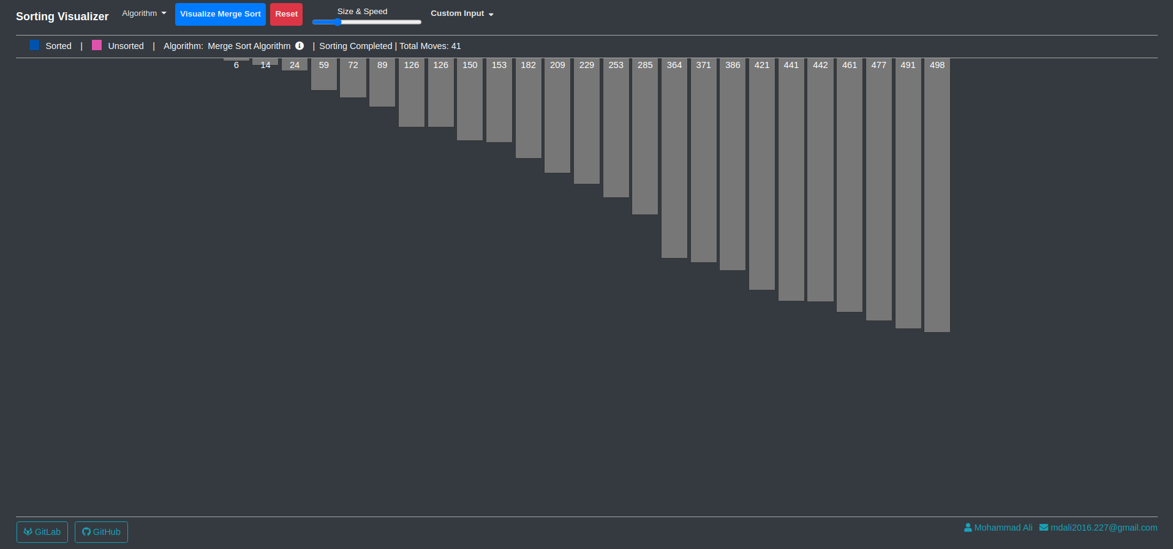1173x549 pixels.
Task: Click the info icon beside Merge Sort Algorithm
Action: pyautogui.click(x=300, y=45)
